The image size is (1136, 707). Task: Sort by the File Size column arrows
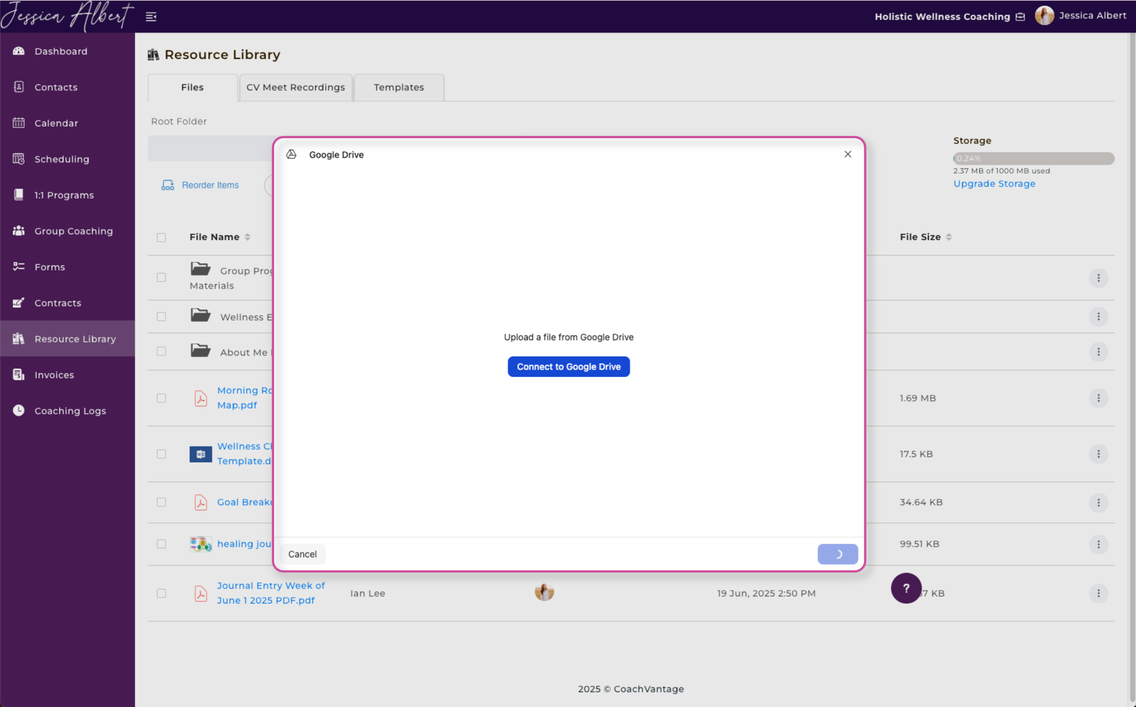pyautogui.click(x=948, y=237)
